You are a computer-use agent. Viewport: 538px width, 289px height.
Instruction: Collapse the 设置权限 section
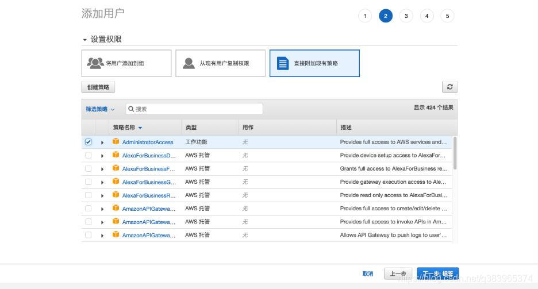(x=84, y=40)
